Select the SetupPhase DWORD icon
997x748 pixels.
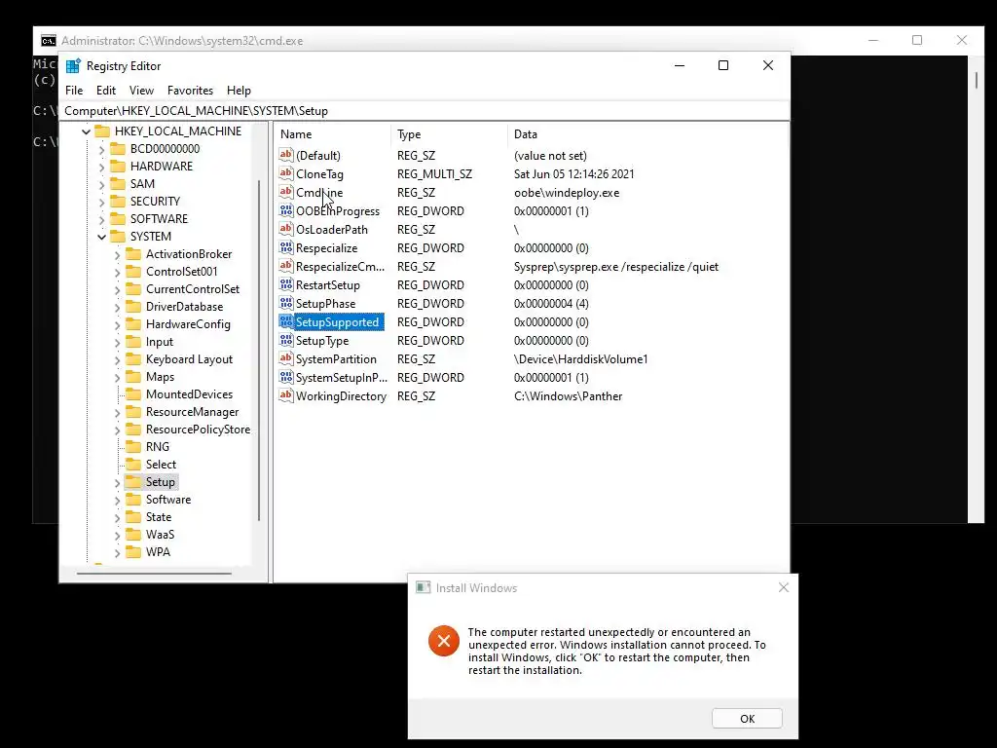(286, 304)
